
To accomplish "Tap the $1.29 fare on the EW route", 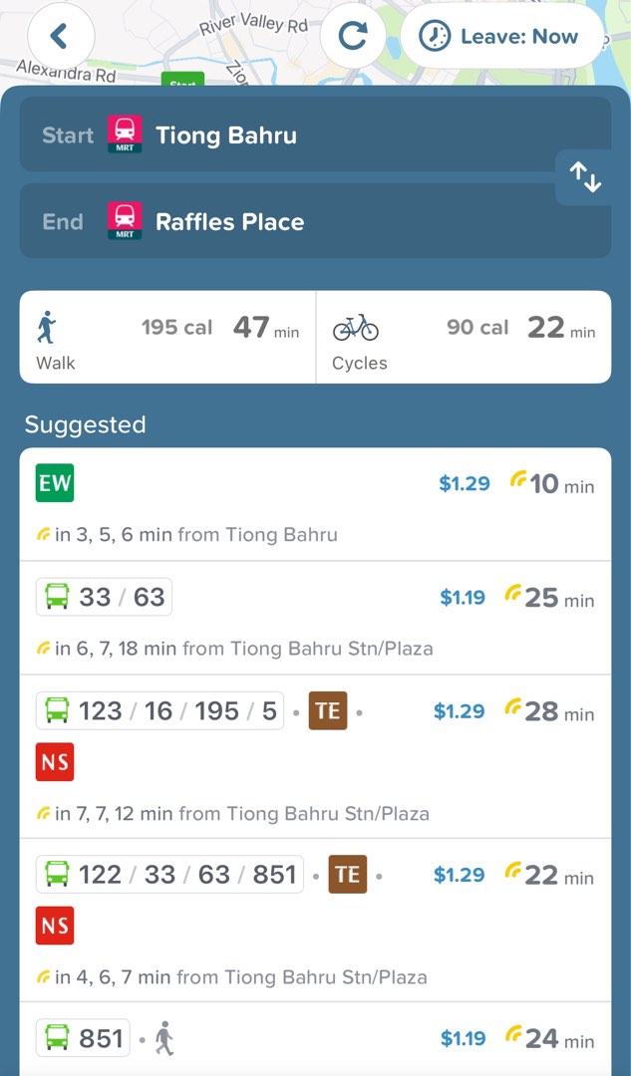I will pyautogui.click(x=465, y=484).
